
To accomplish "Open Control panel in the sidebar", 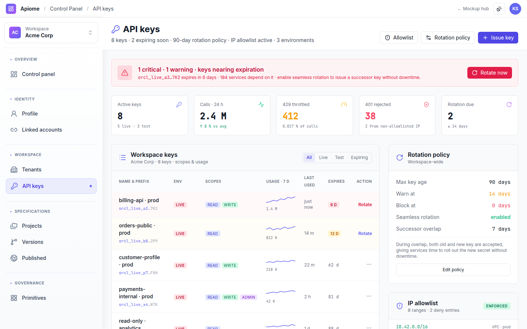I will coord(51,74).
